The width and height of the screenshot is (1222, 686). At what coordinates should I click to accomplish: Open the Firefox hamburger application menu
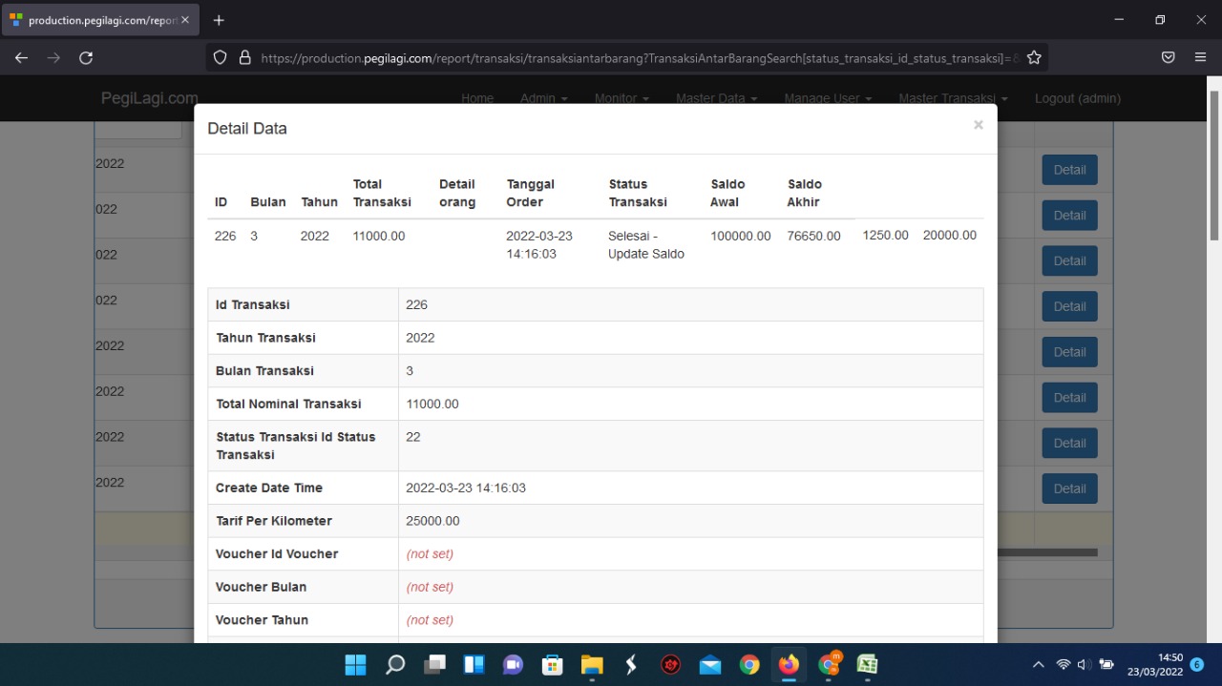point(1200,58)
